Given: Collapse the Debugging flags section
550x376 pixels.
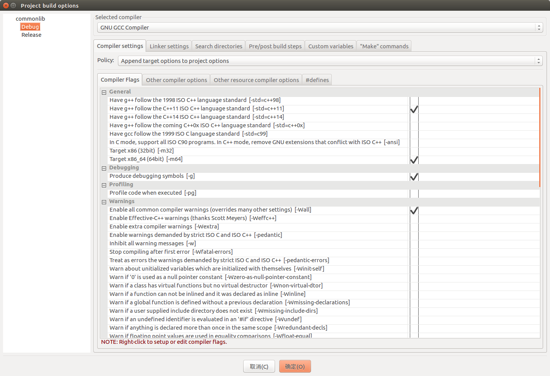Looking at the screenshot, I should (104, 168).
